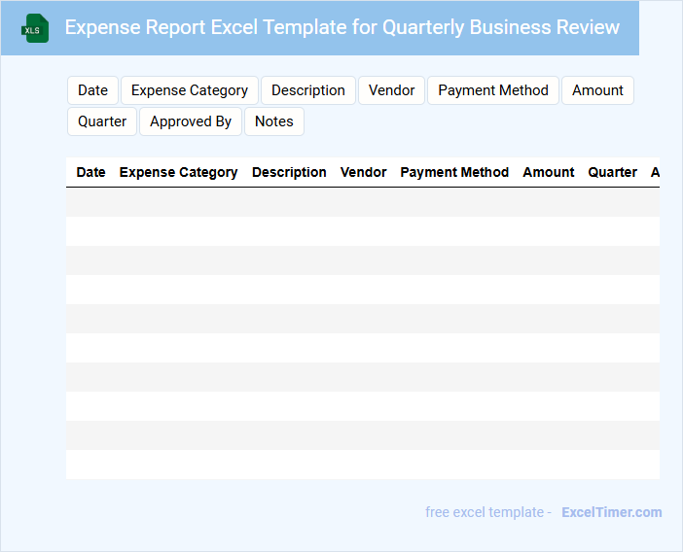Screen dimensions: 683x552
Task: Click the Expense Category table column header
Action: point(178,172)
